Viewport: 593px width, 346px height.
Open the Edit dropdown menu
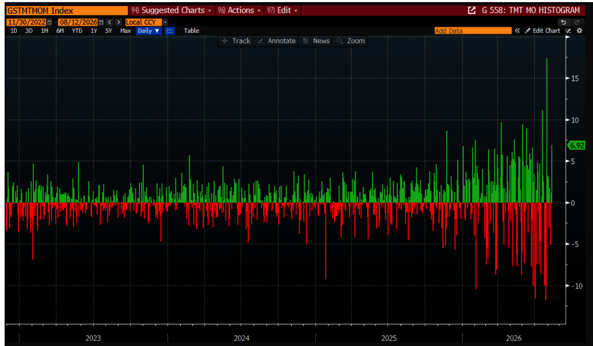tap(282, 10)
